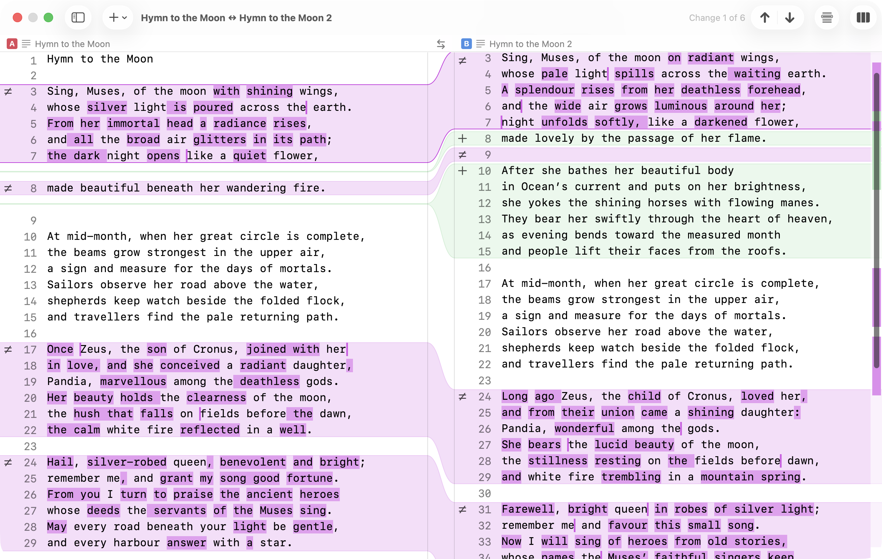Click left line number 19
The image size is (882, 559).
[30, 382]
